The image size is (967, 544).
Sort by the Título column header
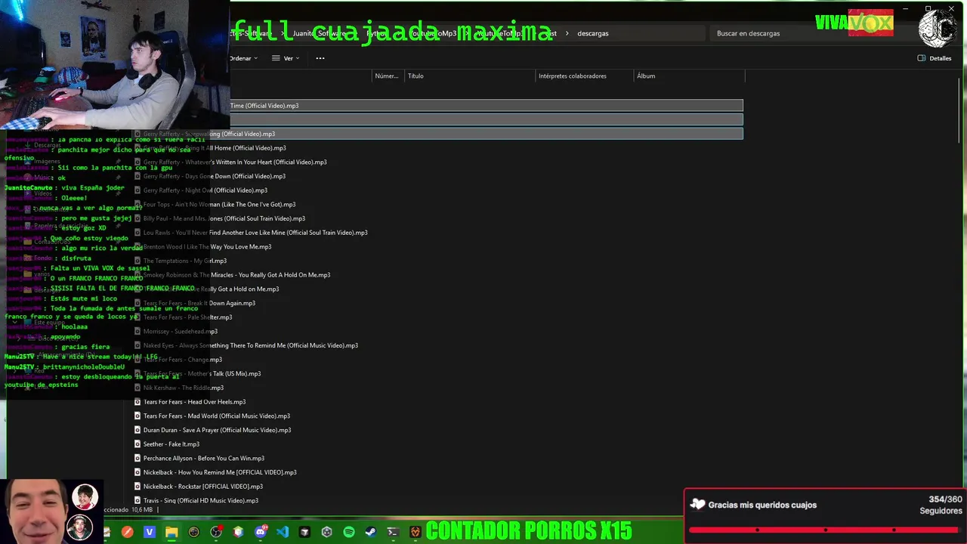(x=470, y=76)
